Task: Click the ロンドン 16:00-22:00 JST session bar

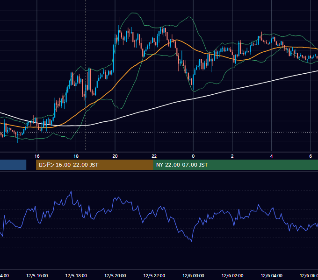Action: pos(94,165)
